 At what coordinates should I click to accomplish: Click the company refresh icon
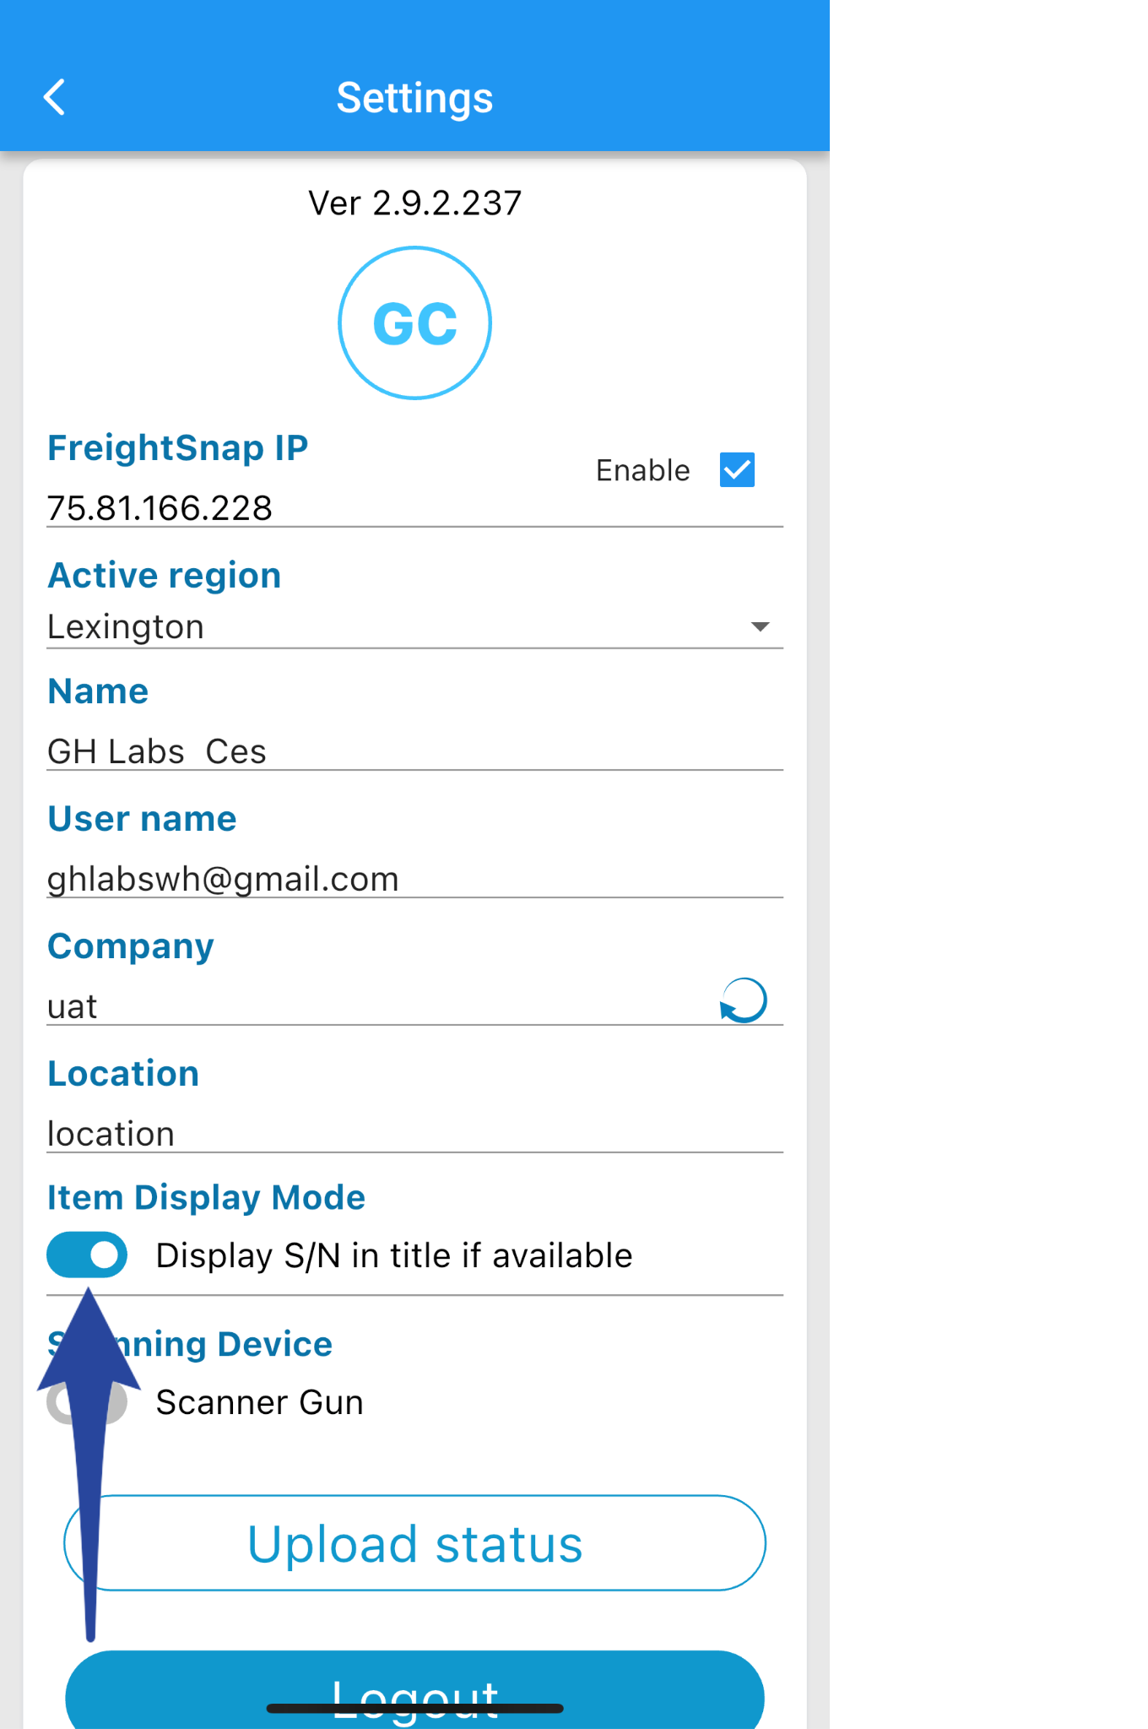pos(743,1001)
